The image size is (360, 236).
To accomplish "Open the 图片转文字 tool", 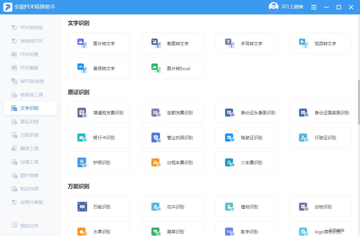I will [99, 43].
